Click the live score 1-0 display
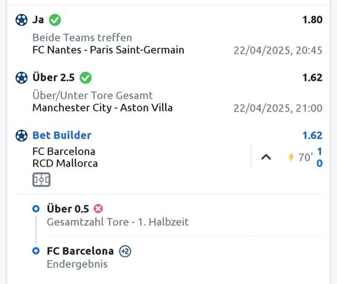337x284 pixels. pos(319,157)
